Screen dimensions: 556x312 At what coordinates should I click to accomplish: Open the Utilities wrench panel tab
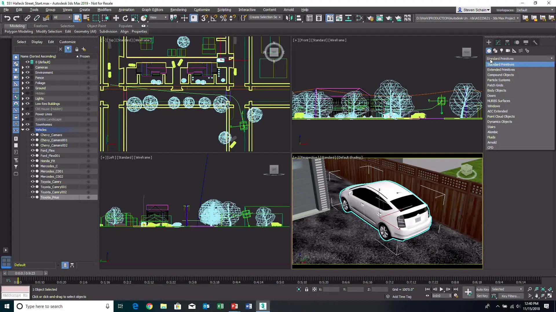click(x=535, y=42)
